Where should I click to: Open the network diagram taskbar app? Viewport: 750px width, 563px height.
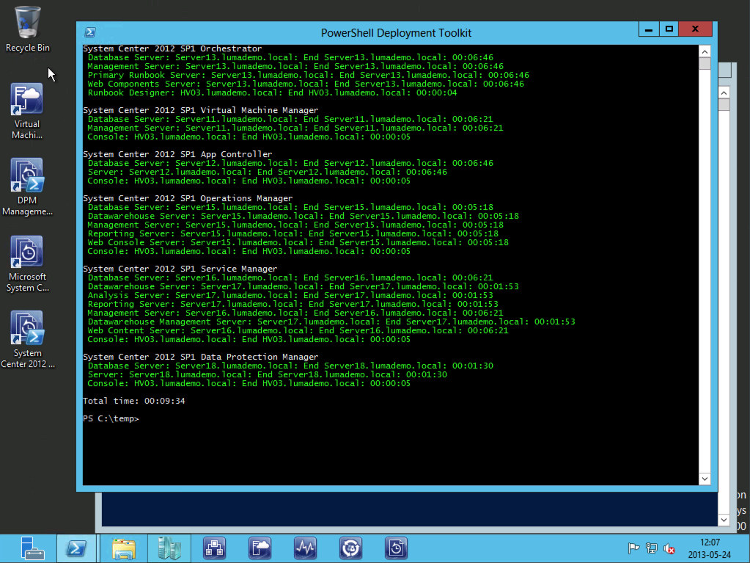click(x=214, y=548)
